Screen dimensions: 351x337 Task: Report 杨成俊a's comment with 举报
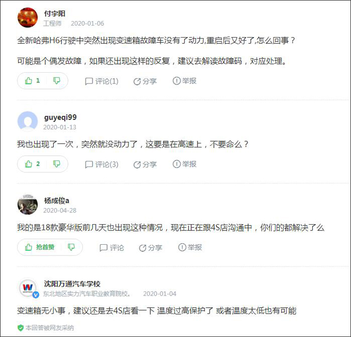tap(190, 247)
